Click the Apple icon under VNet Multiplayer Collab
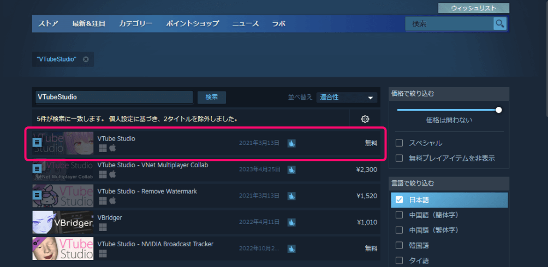 (x=112, y=174)
